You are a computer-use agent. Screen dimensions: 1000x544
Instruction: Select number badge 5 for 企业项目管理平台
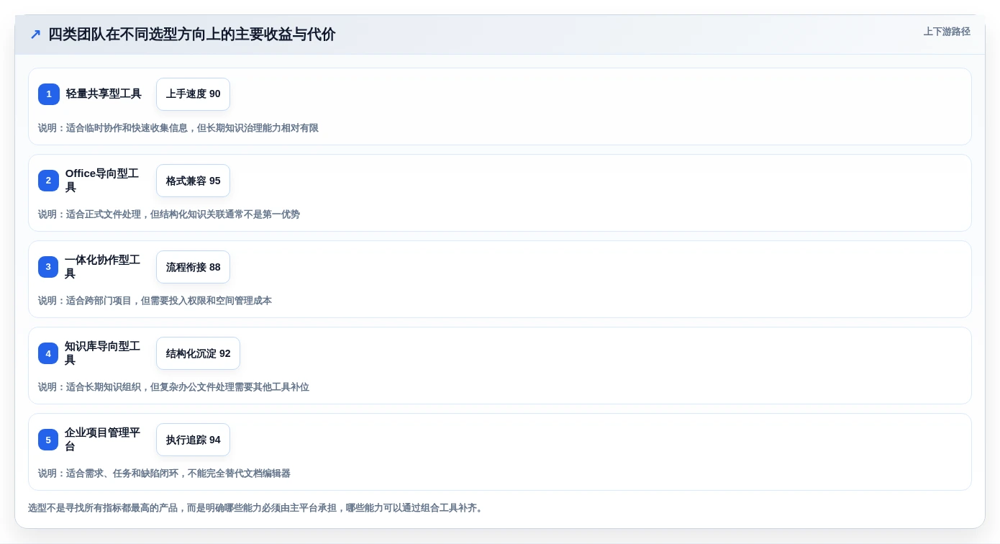(48, 440)
